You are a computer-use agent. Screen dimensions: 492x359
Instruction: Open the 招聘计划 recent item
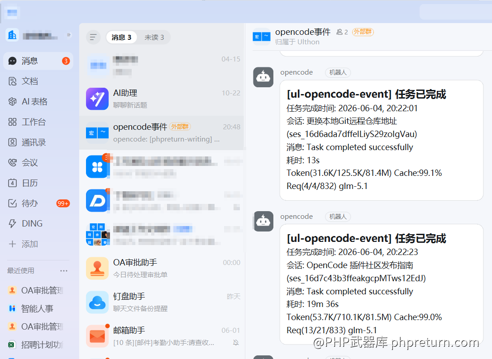pos(35,345)
